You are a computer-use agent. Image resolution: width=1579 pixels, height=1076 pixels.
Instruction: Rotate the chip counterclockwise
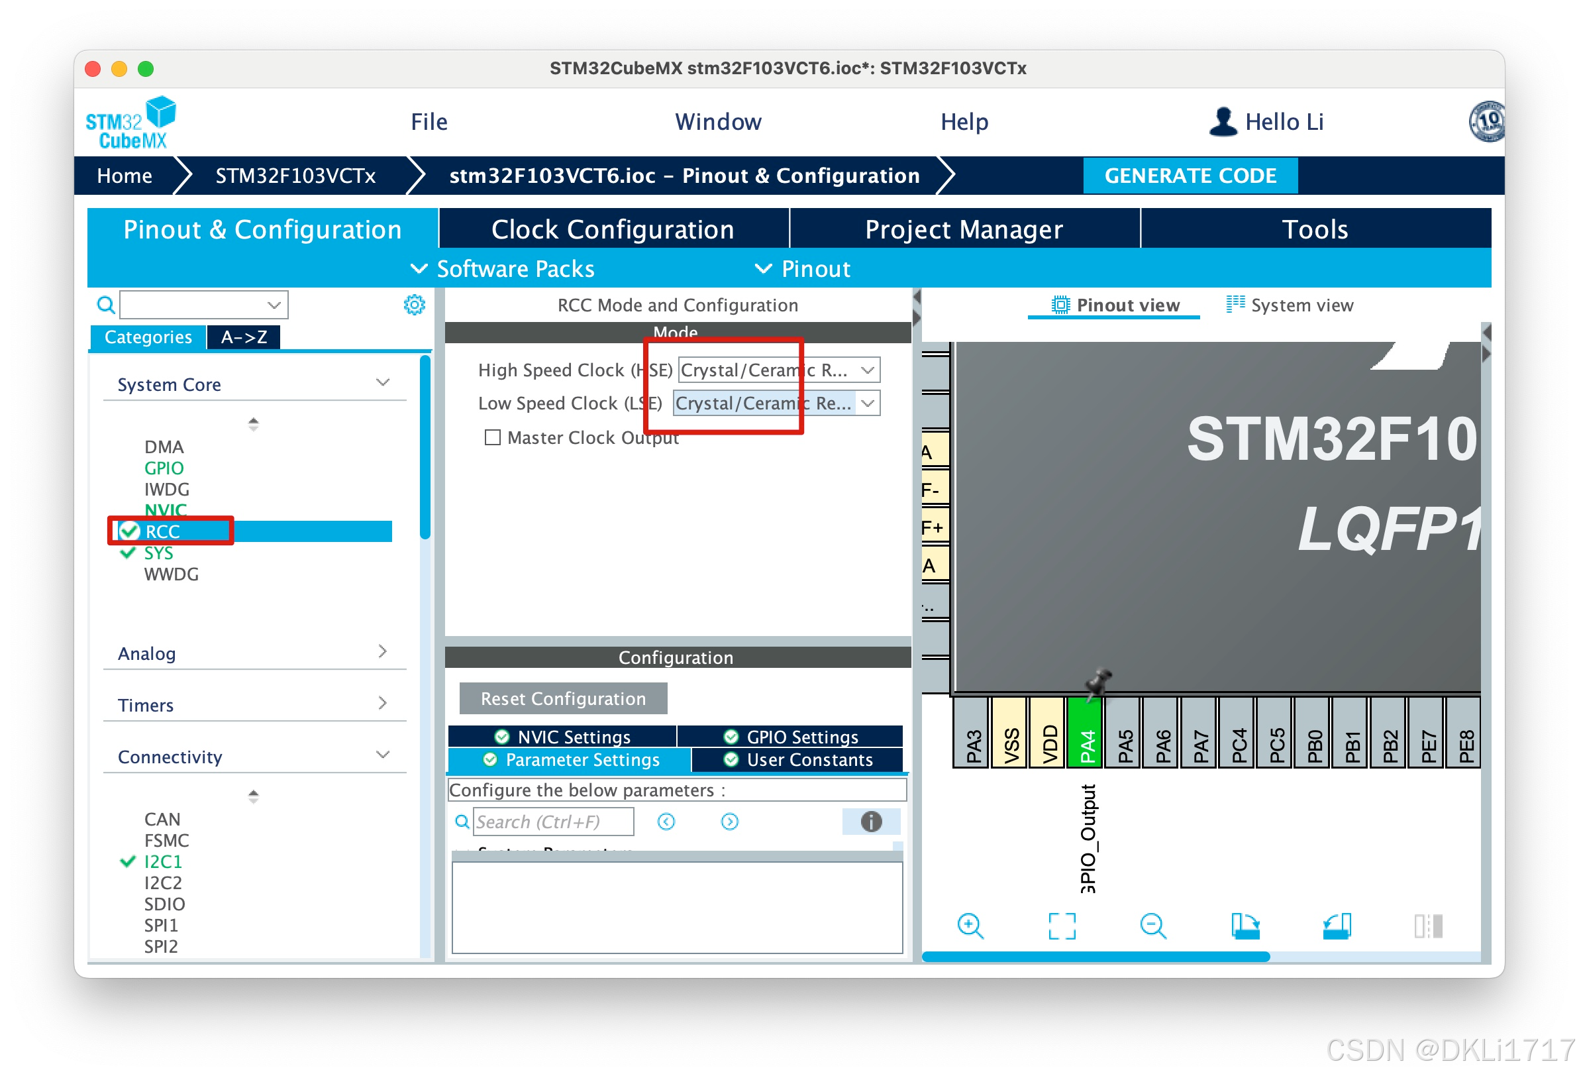[1337, 926]
